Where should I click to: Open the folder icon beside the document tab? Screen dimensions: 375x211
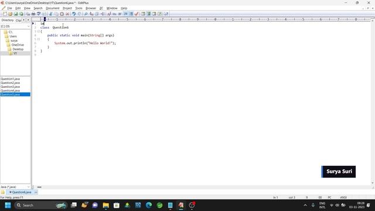point(2,192)
